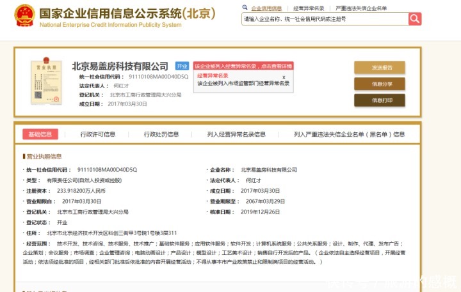The image size is (461, 292).
Task: Open the business license thumbnail image
Action: (46, 81)
